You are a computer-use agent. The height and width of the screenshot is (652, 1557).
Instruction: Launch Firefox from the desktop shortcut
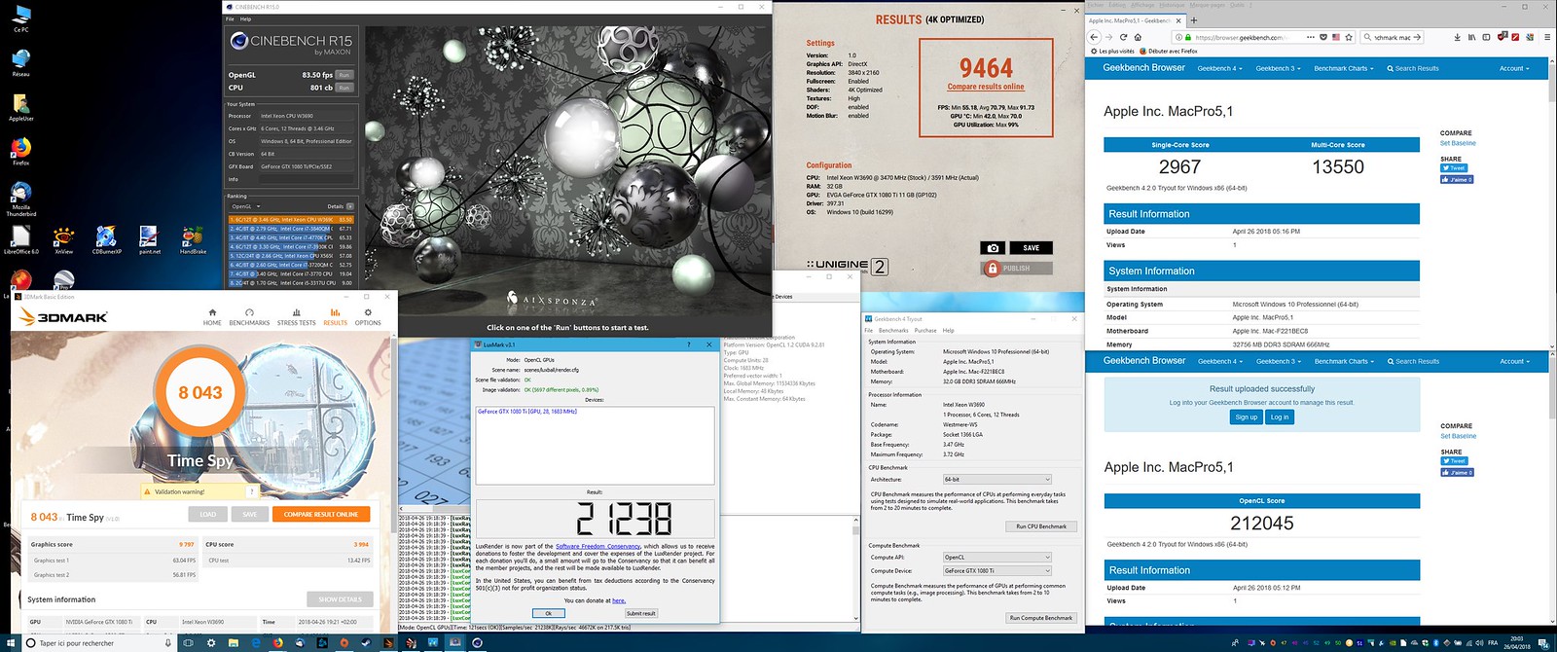tap(20, 151)
